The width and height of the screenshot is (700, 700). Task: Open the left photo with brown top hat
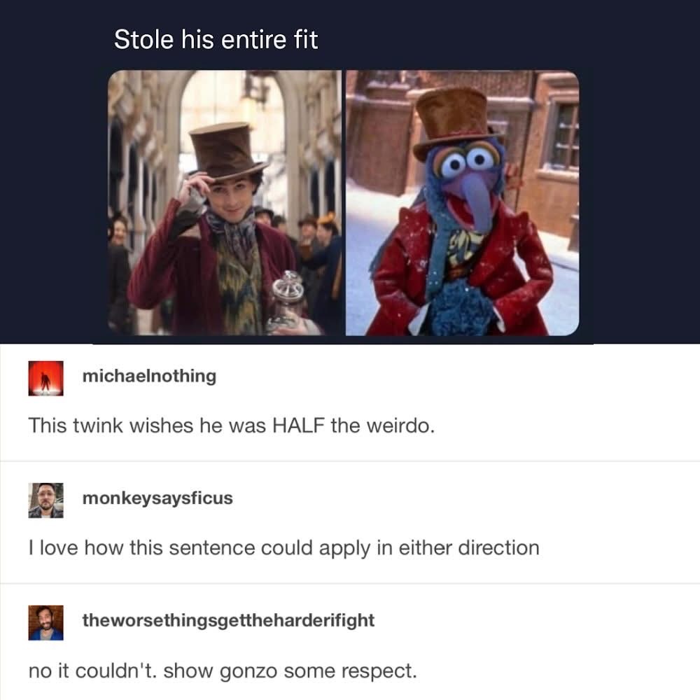pos(225,203)
